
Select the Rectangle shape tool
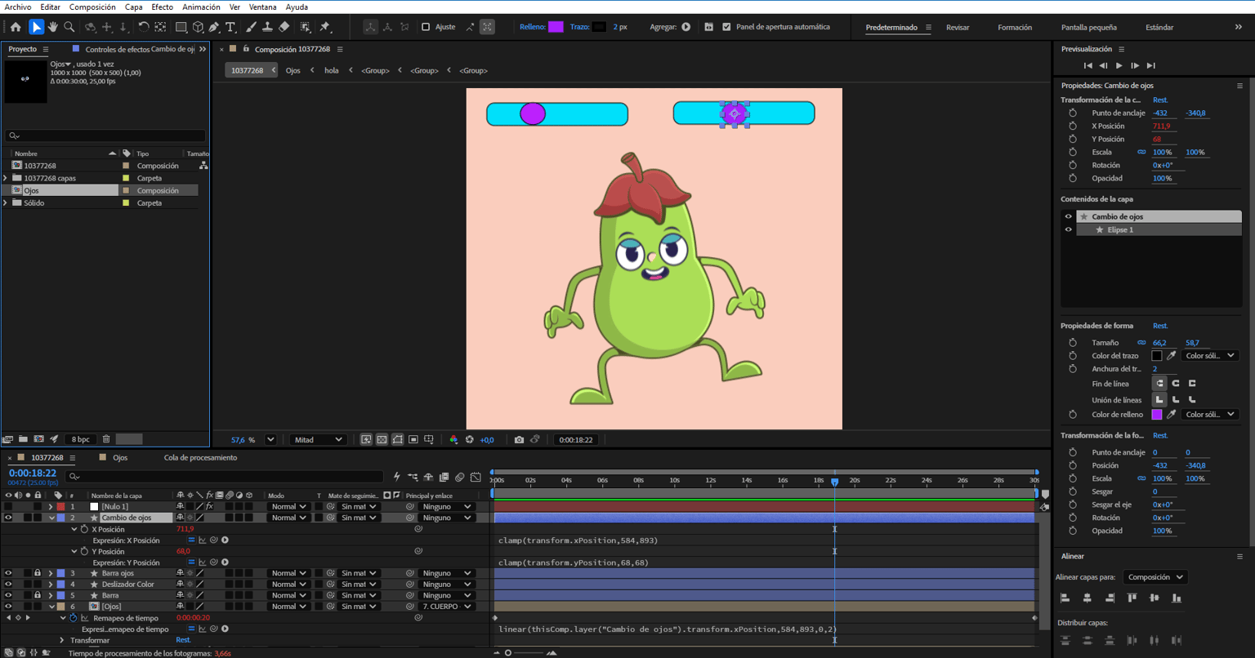[x=181, y=27]
